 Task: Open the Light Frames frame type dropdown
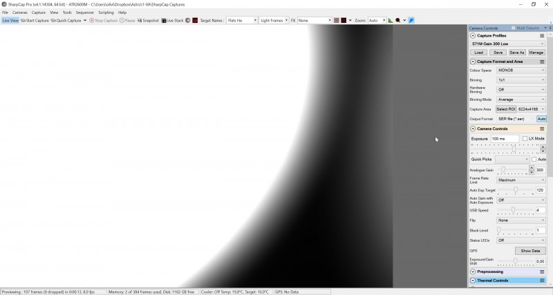click(274, 21)
